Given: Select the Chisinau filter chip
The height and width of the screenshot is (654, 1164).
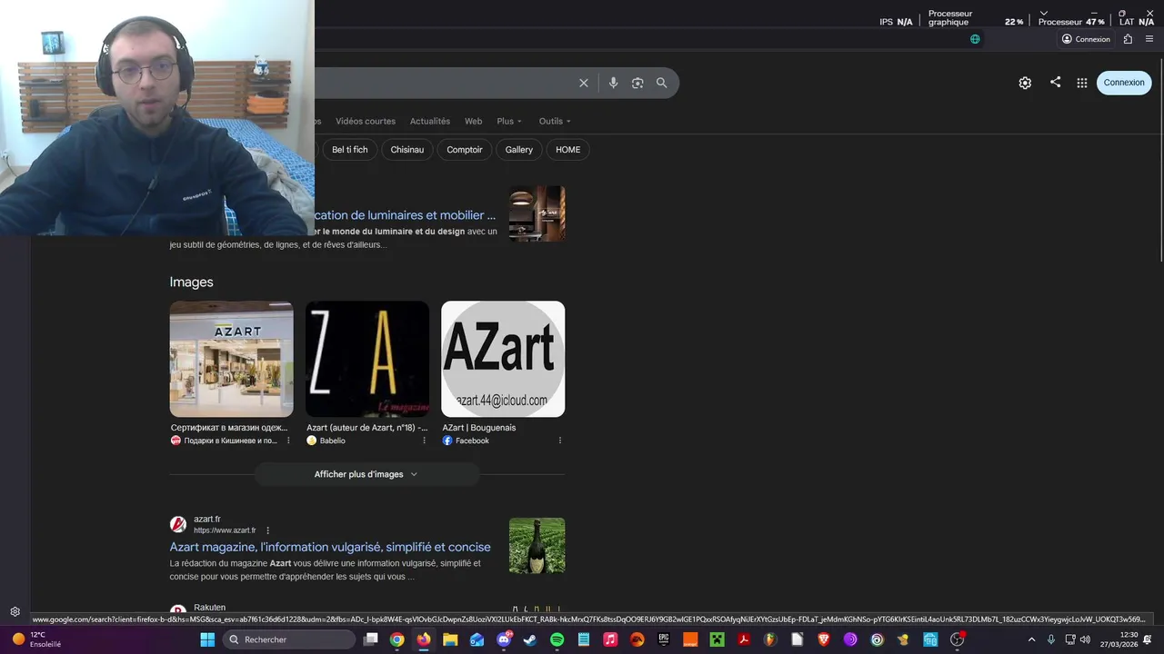Looking at the screenshot, I should tap(407, 150).
